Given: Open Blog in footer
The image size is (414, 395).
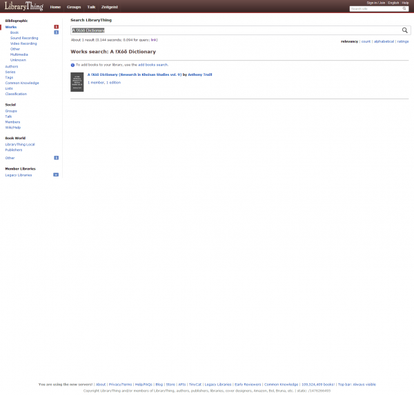Looking at the screenshot, I should click(x=159, y=385).
